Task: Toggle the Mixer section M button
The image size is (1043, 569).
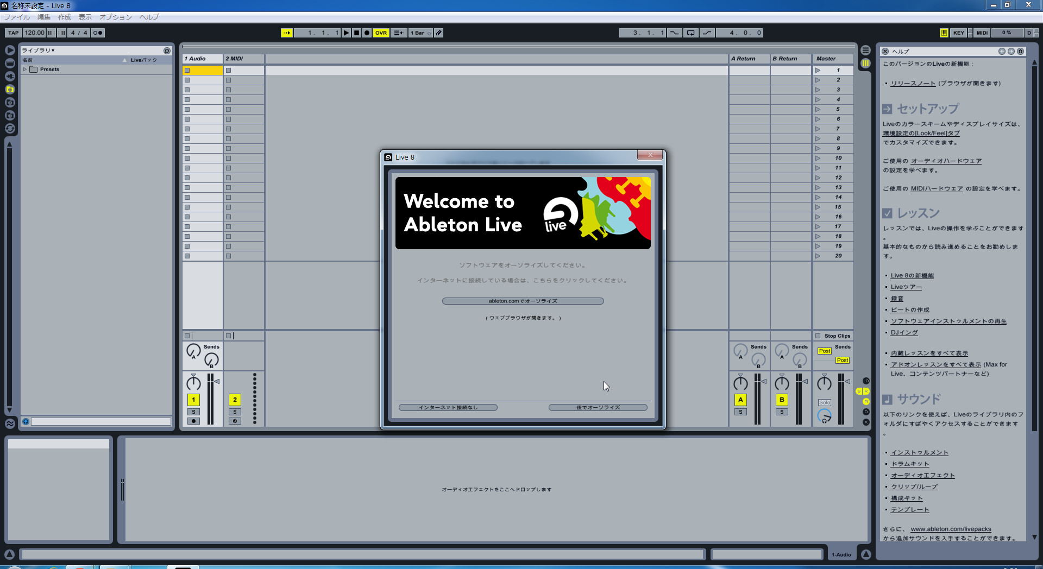Action: pyautogui.click(x=866, y=402)
